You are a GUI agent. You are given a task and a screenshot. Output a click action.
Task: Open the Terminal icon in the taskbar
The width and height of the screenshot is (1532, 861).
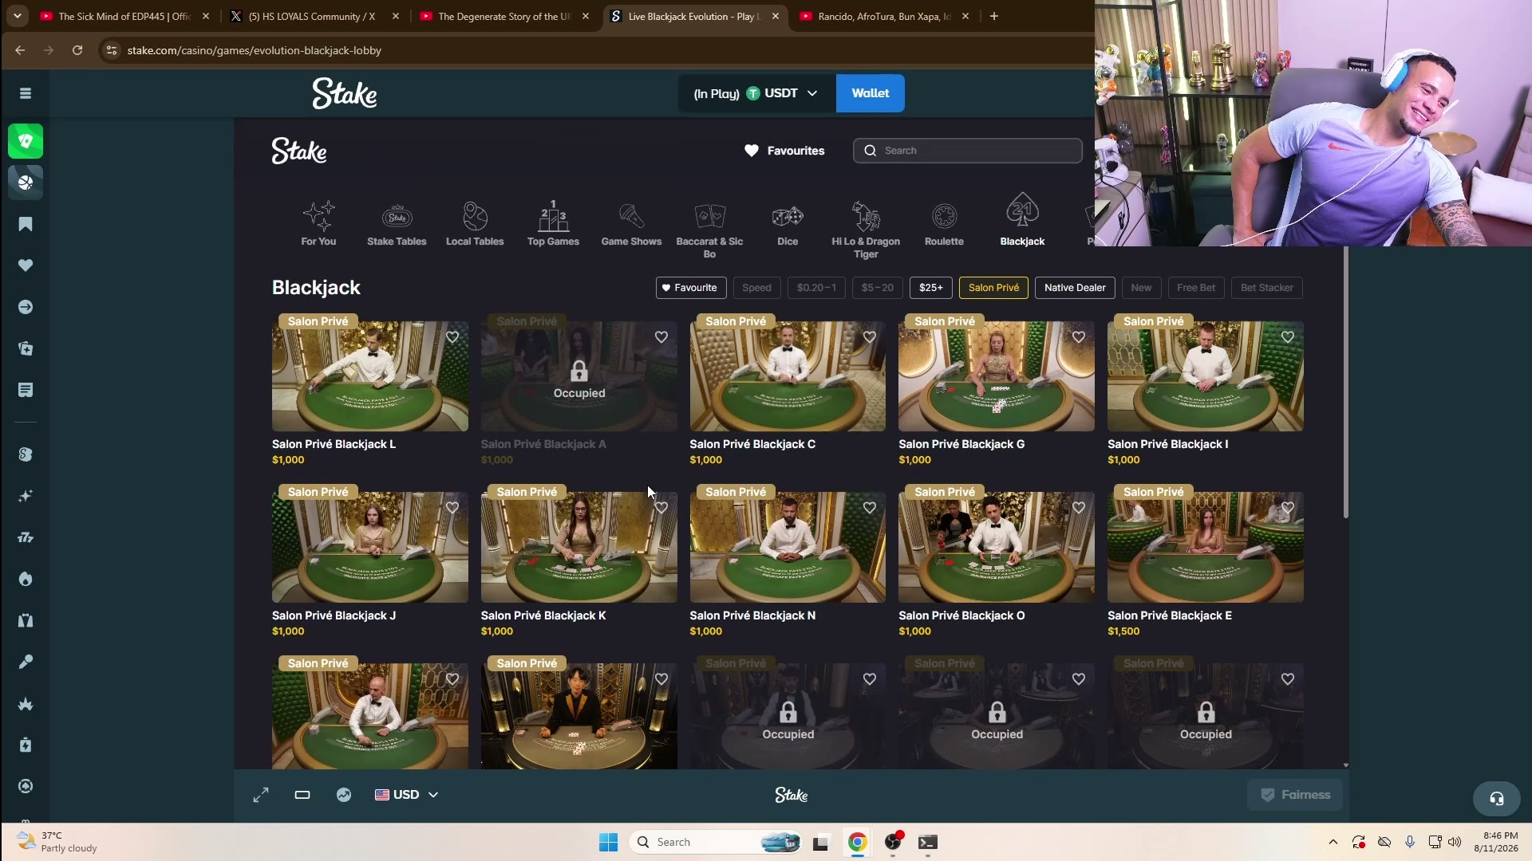tap(927, 842)
